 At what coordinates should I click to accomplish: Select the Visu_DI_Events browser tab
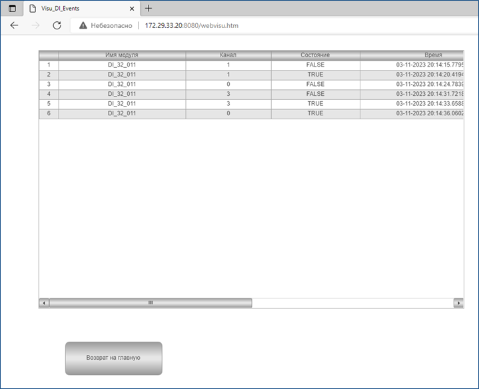click(73, 9)
